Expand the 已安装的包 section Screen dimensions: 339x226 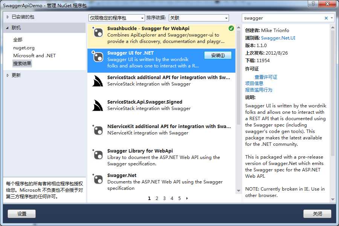point(8,17)
